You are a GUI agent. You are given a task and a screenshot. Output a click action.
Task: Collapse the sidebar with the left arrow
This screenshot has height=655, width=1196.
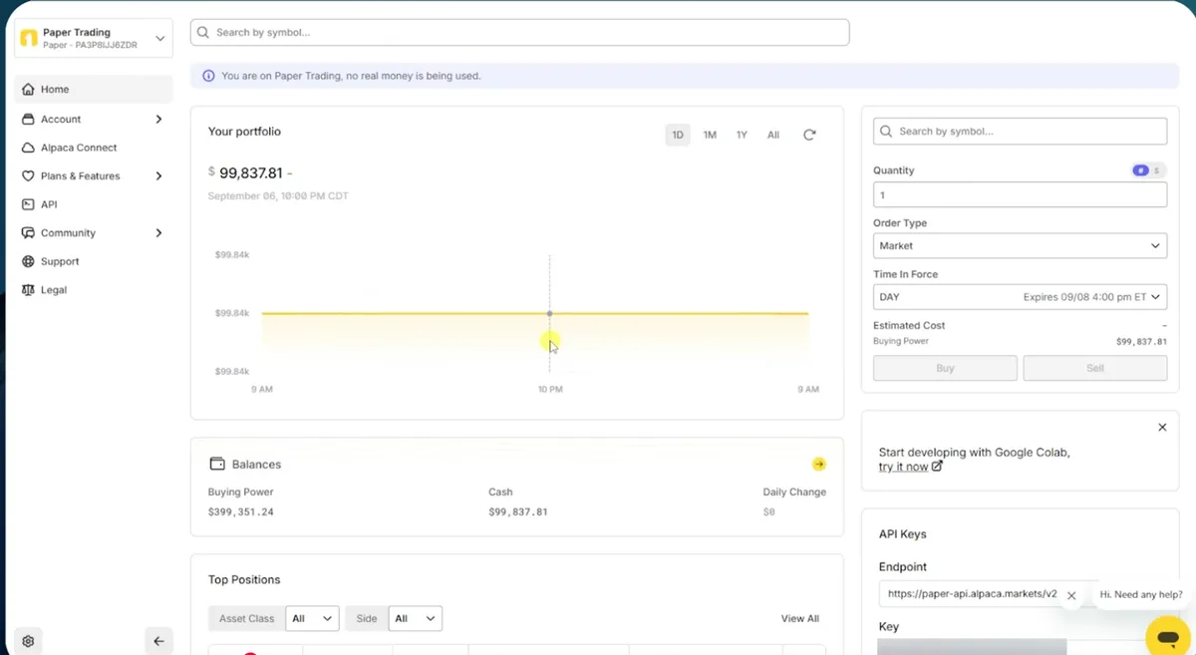pos(158,641)
